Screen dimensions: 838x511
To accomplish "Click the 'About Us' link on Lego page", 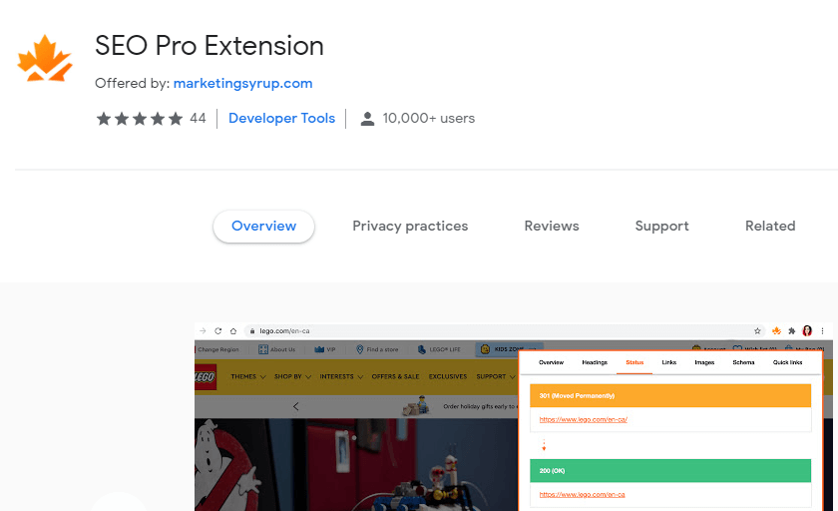I will click(x=277, y=349).
